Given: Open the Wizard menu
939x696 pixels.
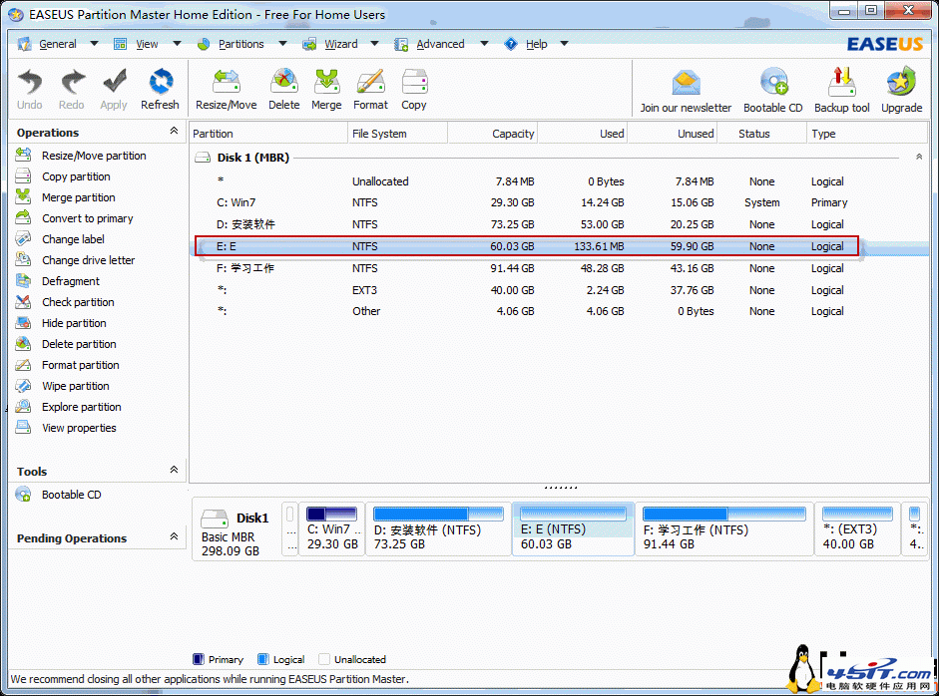Looking at the screenshot, I should [340, 44].
